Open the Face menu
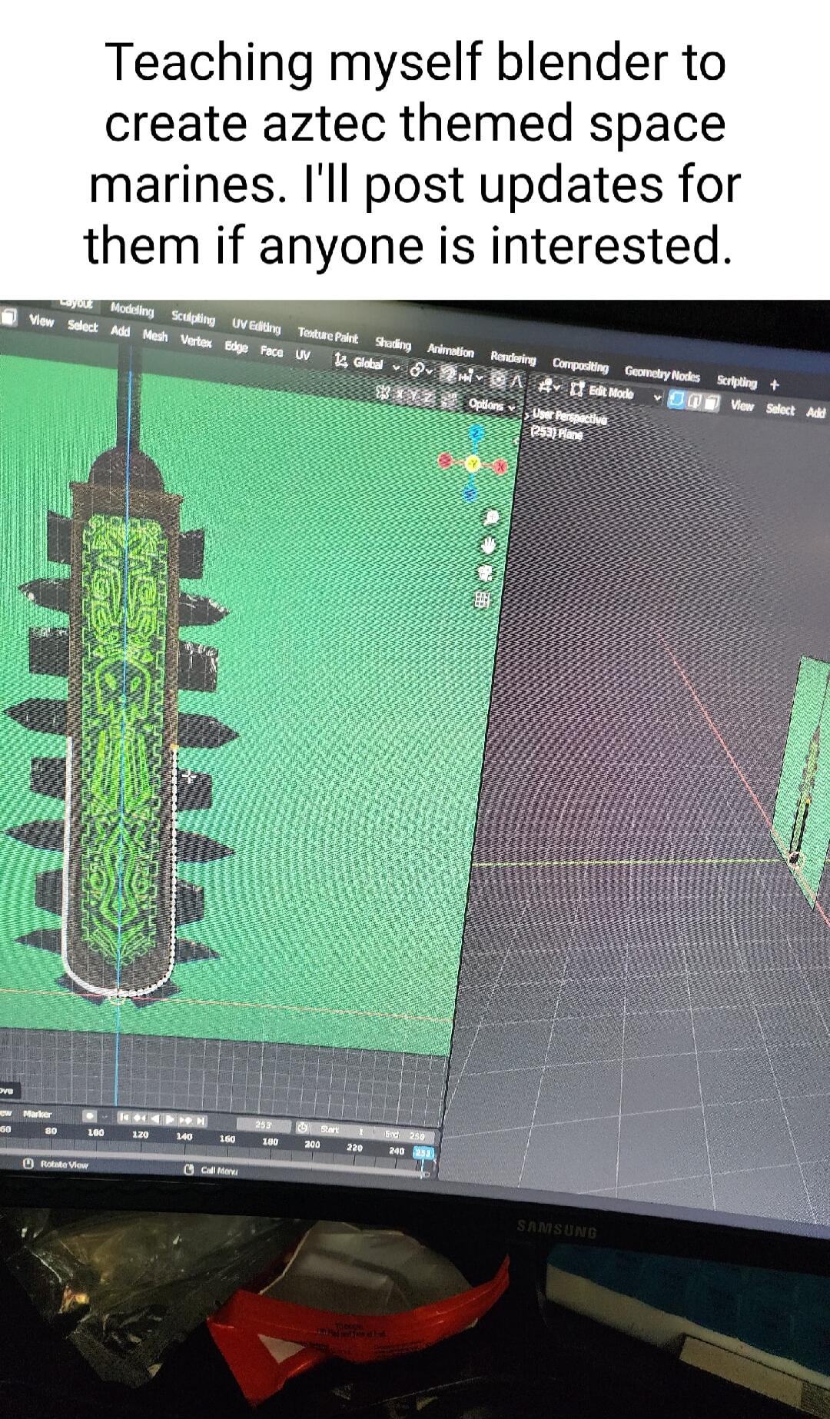The image size is (830, 1419). pos(271,351)
